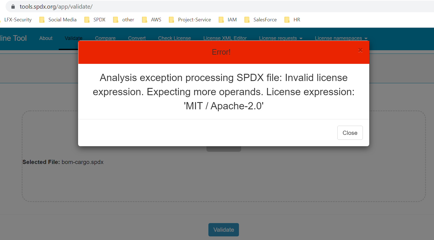Open the Check License tab
The width and height of the screenshot is (434, 240).
(174, 38)
